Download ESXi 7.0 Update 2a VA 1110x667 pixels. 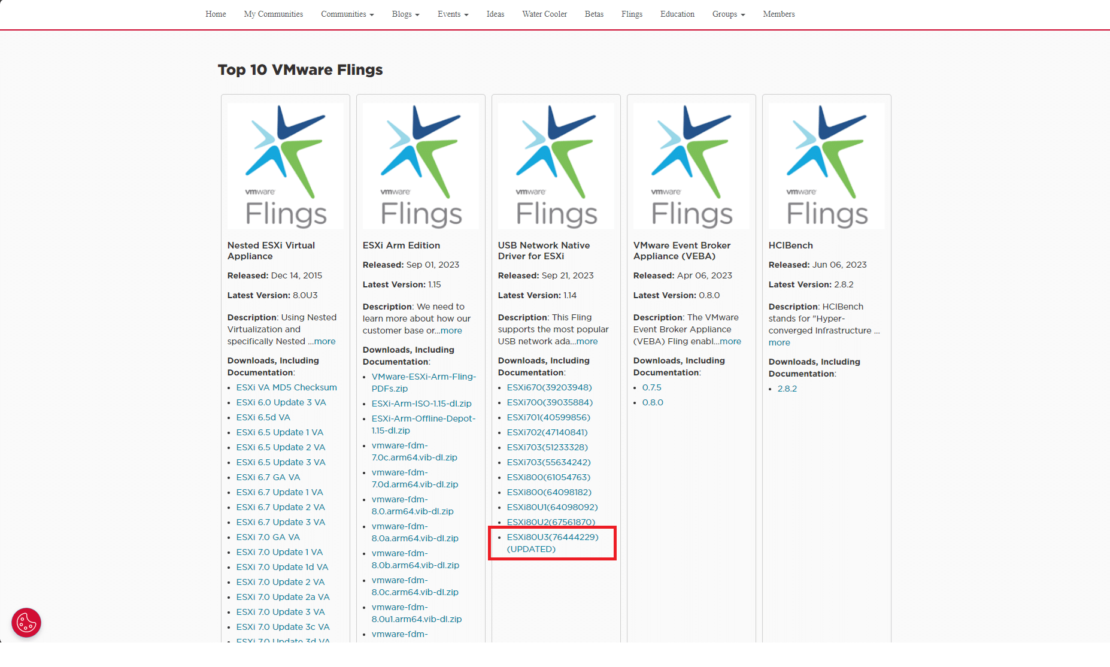pyautogui.click(x=283, y=597)
